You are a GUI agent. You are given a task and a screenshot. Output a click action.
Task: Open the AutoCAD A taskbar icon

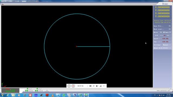click(x=41, y=95)
